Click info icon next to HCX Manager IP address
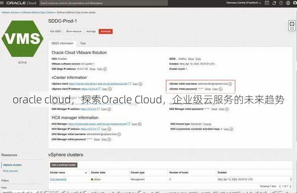Viewport: 297px width, 193px height. click(109, 129)
